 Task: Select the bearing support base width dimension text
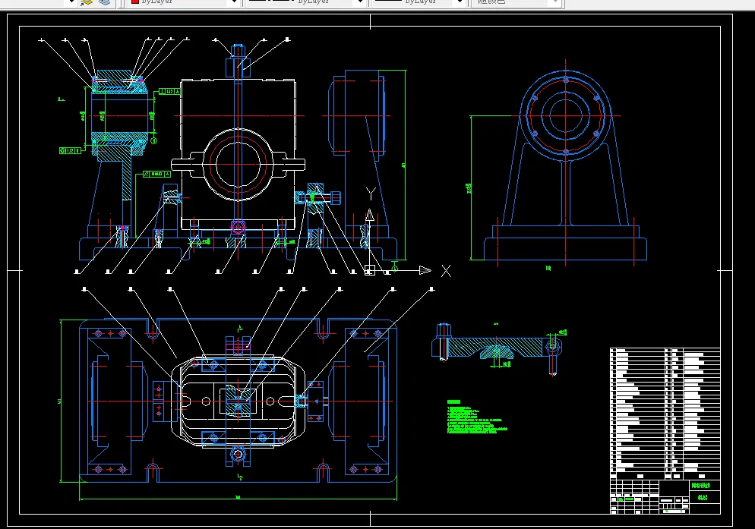point(548,268)
